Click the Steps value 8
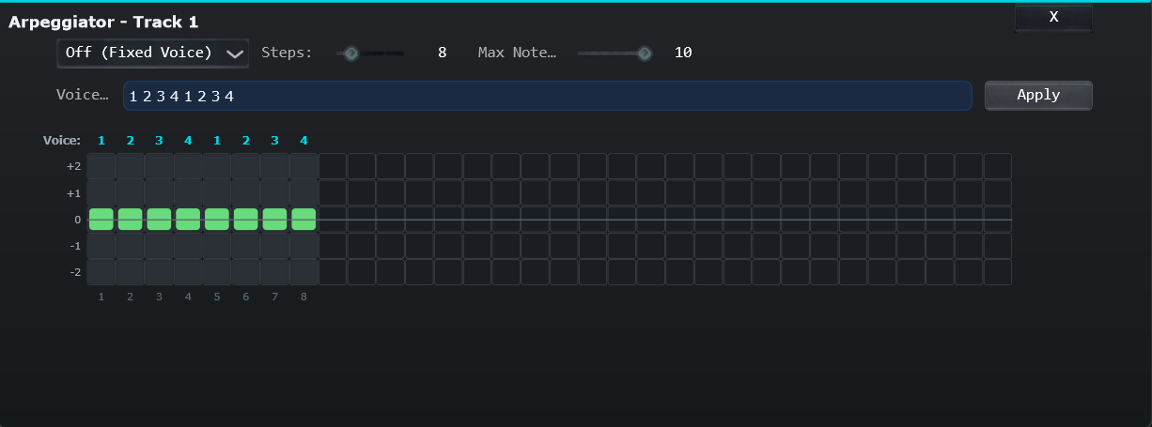This screenshot has height=427, width=1152. (x=443, y=53)
